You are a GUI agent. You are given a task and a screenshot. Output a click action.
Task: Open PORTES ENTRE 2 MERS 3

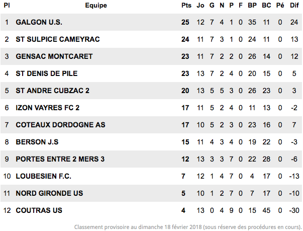pos(60,159)
